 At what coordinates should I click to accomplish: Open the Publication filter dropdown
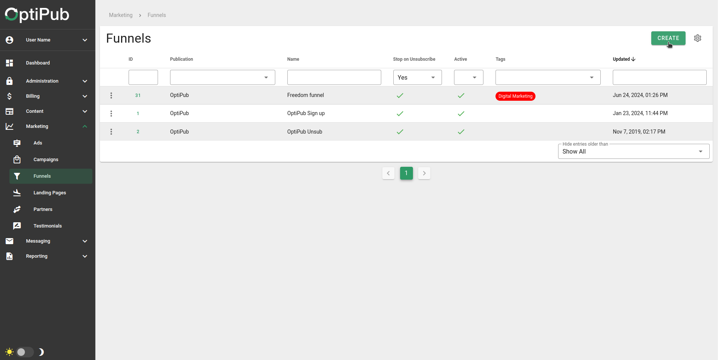[x=222, y=77]
